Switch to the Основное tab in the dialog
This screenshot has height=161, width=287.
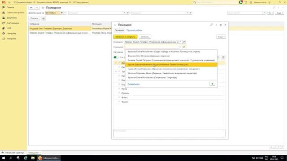pyautogui.click(x=119, y=30)
